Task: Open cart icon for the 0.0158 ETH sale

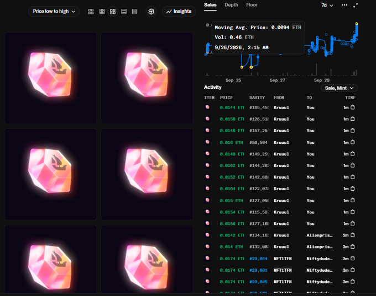Action: click(353, 119)
